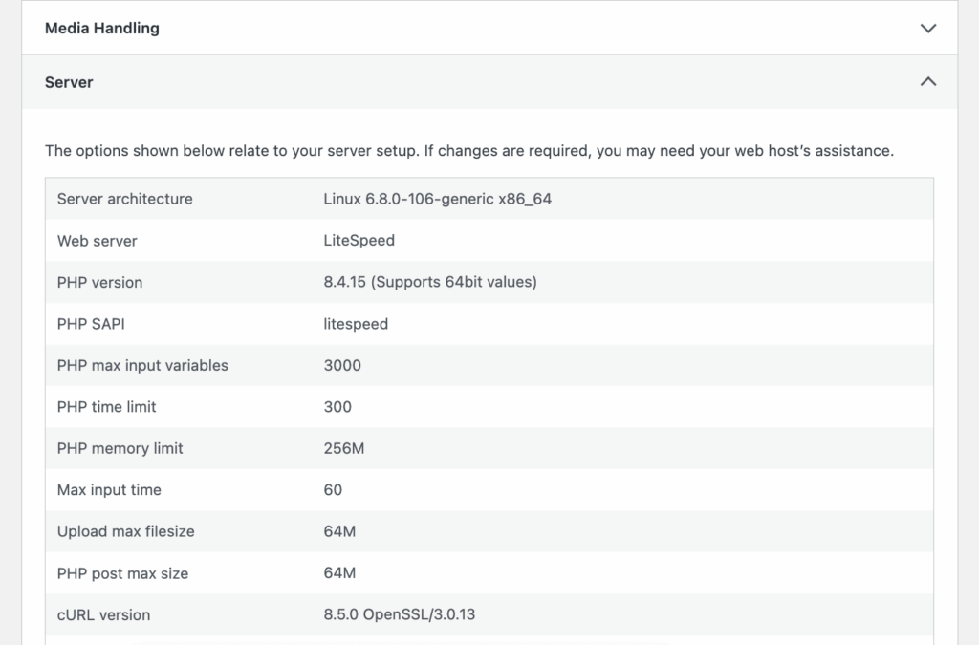Click the Server heading text

pyautogui.click(x=69, y=82)
